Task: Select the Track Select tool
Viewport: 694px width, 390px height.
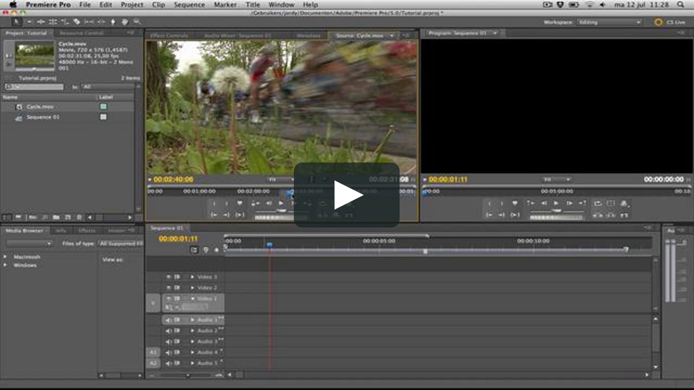Action: (x=29, y=22)
